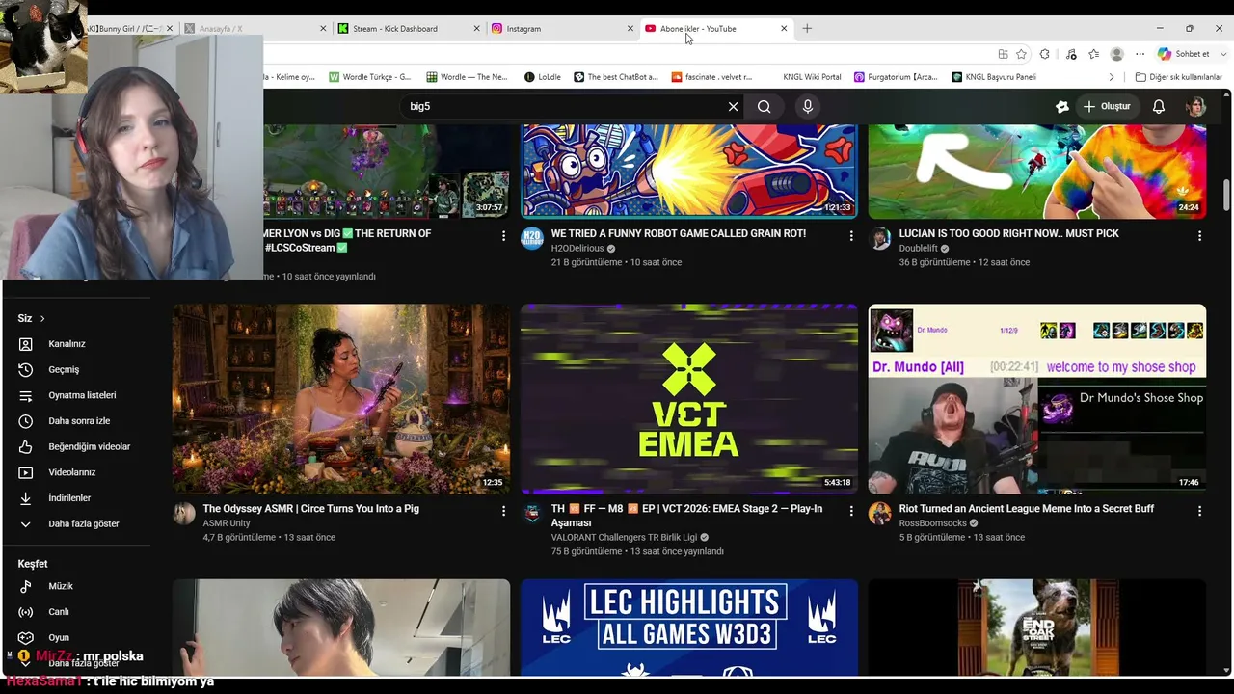
Task: Open 'Diğer sık kullanılanlar' bookmarks folder
Action: click(x=1178, y=77)
